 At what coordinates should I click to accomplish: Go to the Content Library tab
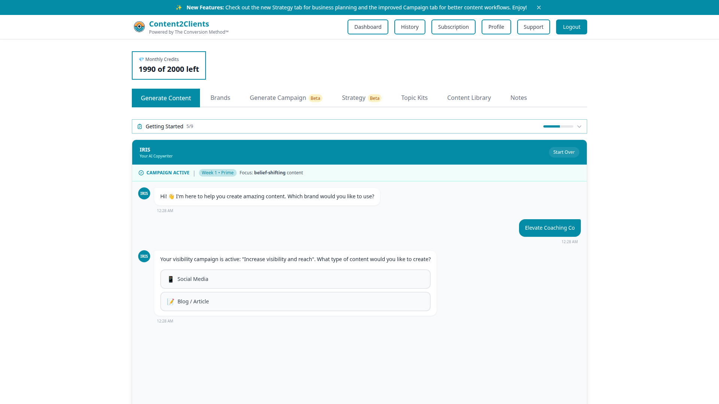(x=469, y=98)
